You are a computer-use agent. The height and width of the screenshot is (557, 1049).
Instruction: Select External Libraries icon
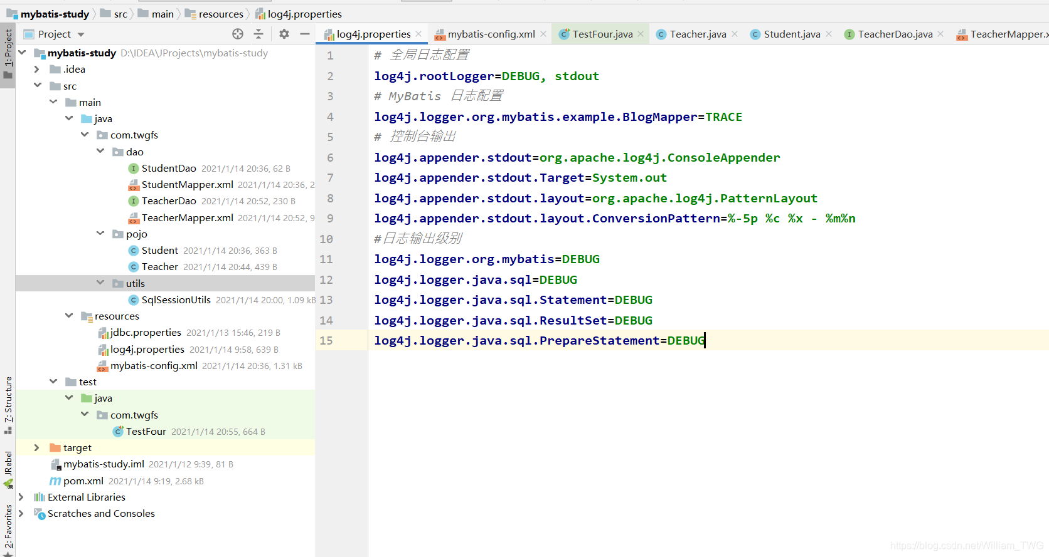click(x=40, y=497)
